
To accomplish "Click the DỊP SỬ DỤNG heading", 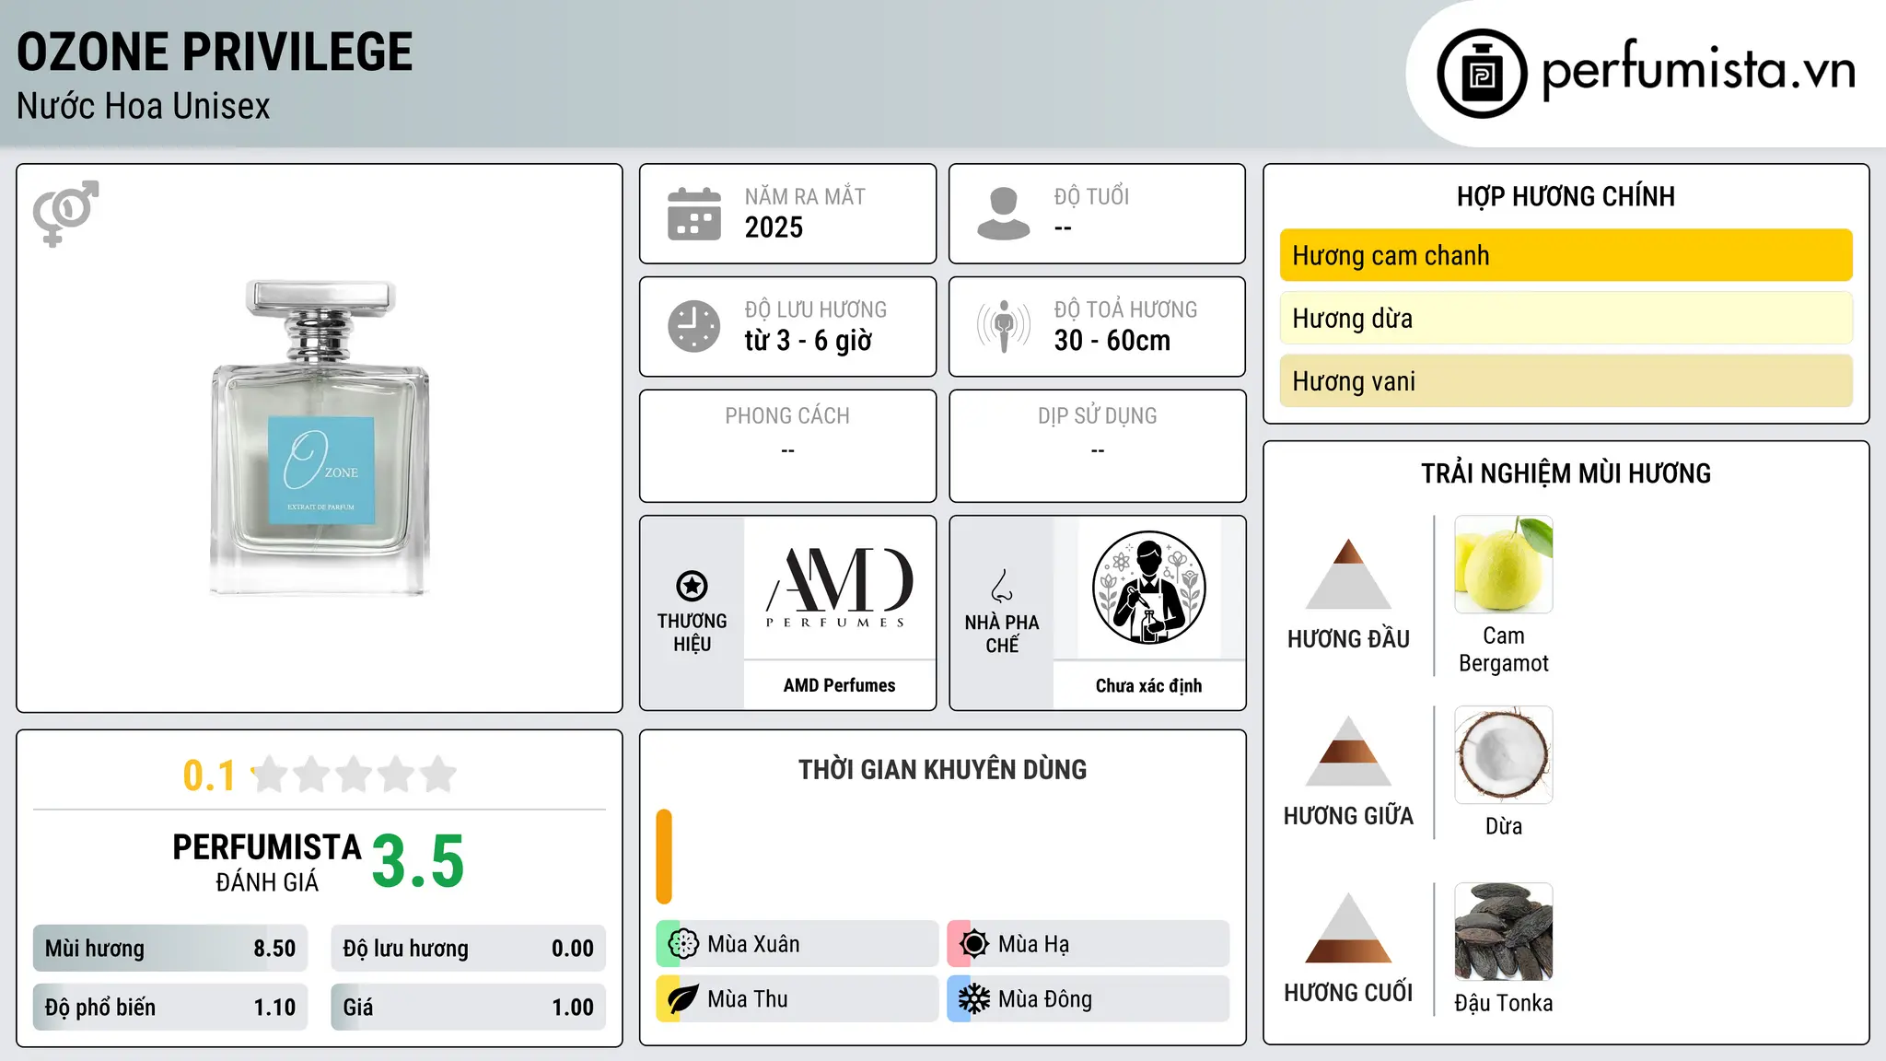I will point(1097,416).
